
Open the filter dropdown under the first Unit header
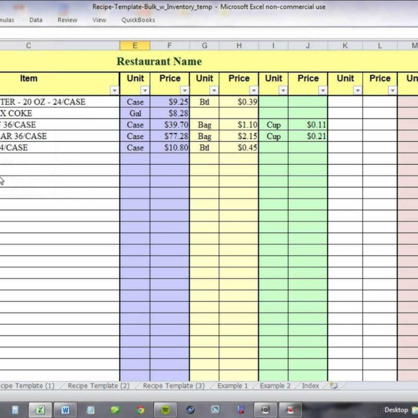tap(145, 90)
